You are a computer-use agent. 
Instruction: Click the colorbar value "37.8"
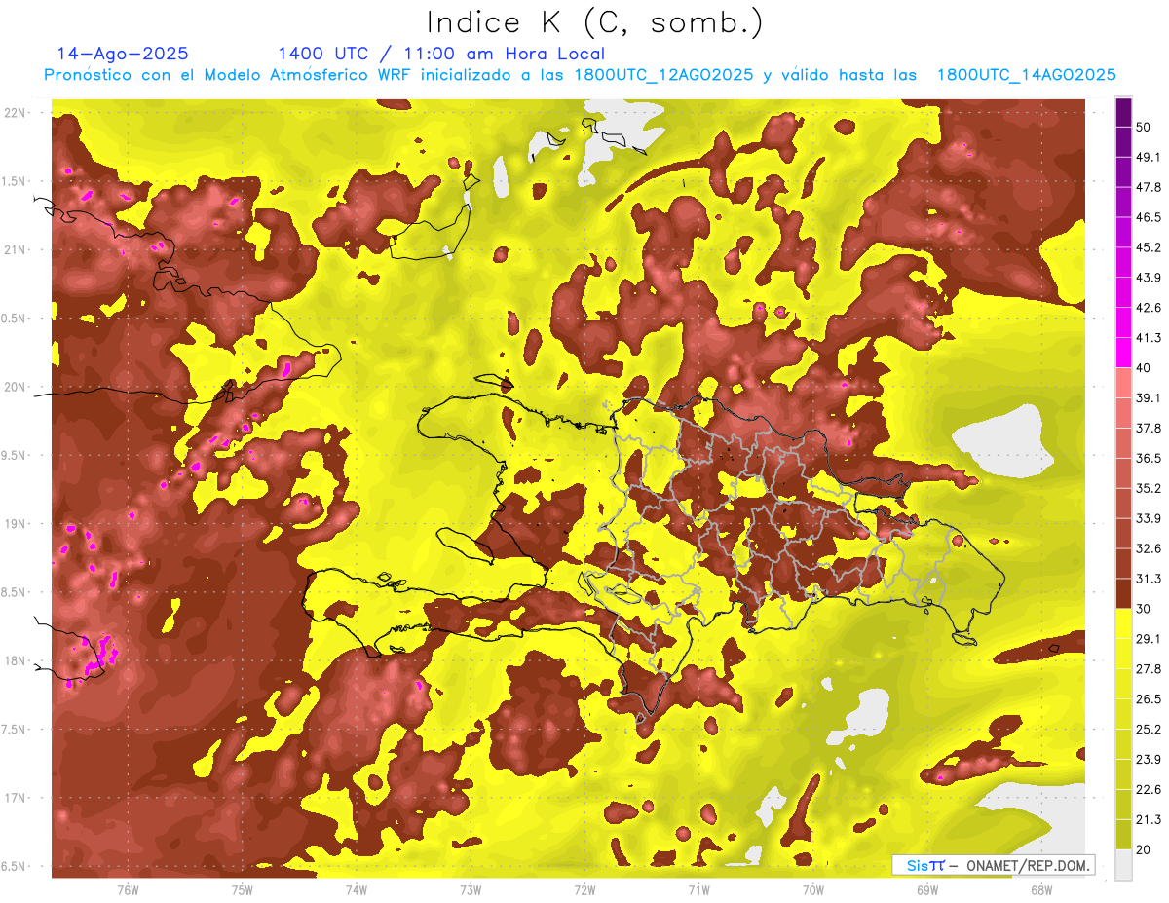(1149, 428)
